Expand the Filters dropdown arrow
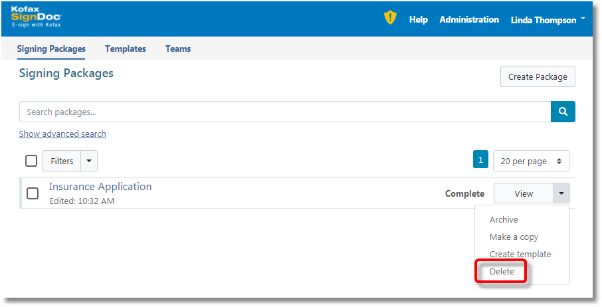The image size is (602, 307). [x=89, y=161]
